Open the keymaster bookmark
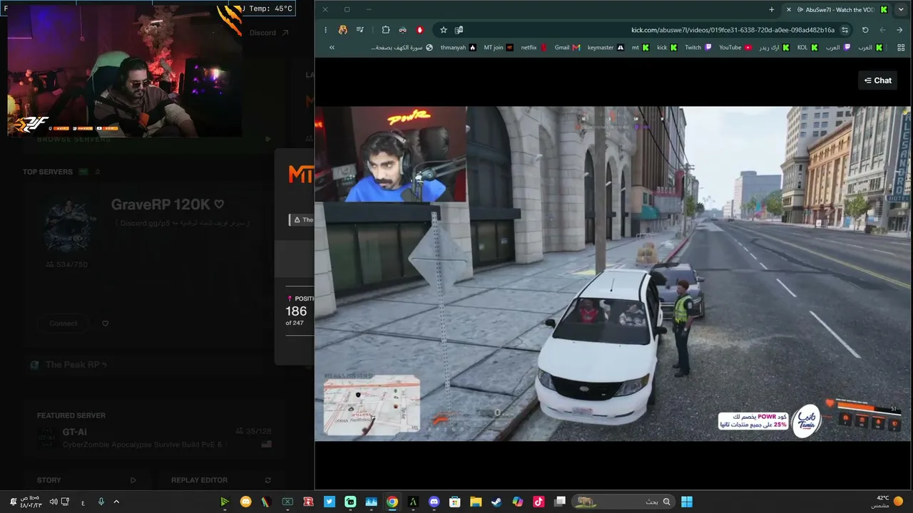 pyautogui.click(x=606, y=48)
